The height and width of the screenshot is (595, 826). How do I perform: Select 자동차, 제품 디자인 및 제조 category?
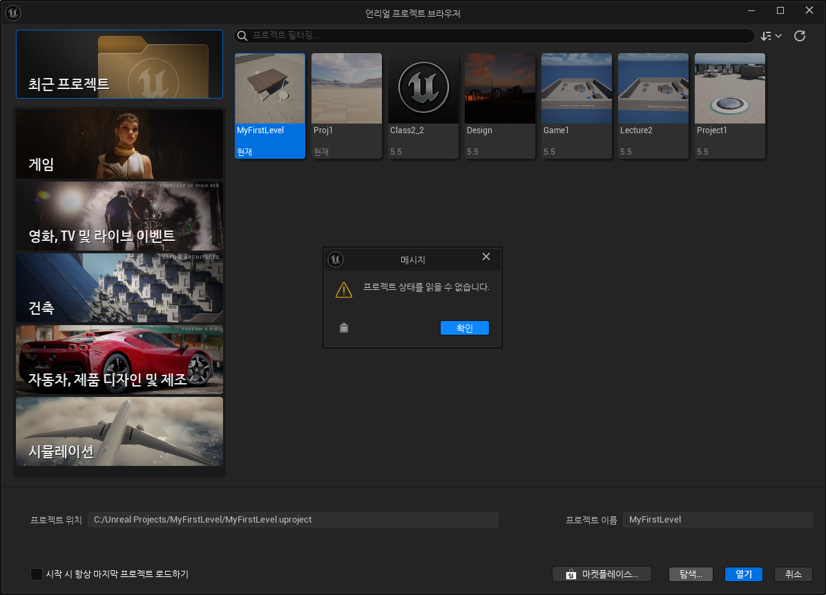[119, 360]
